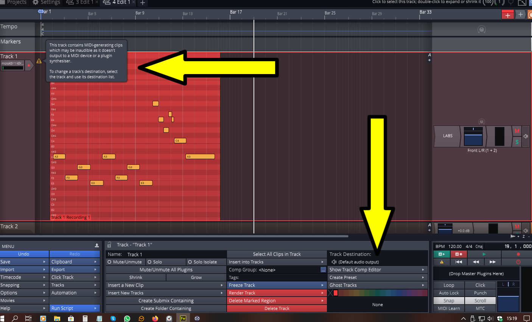Screen dimensions: 532x322
Task: Enable the Loop button
Action: click(x=448, y=285)
